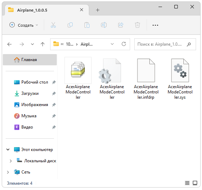Click pin icon next to Изображения

(x=54, y=105)
